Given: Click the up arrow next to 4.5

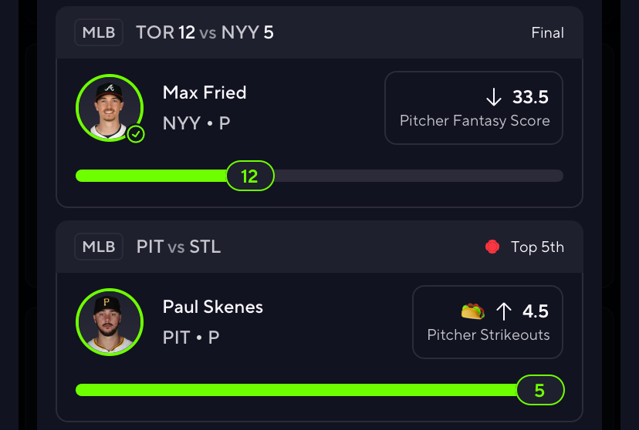Looking at the screenshot, I should [x=504, y=311].
